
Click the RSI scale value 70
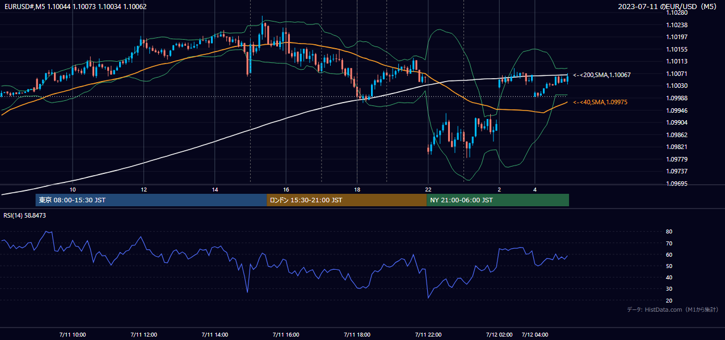pos(669,243)
